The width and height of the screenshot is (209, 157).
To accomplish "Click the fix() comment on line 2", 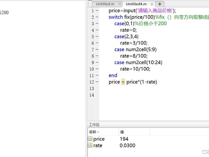I will click(182, 17).
